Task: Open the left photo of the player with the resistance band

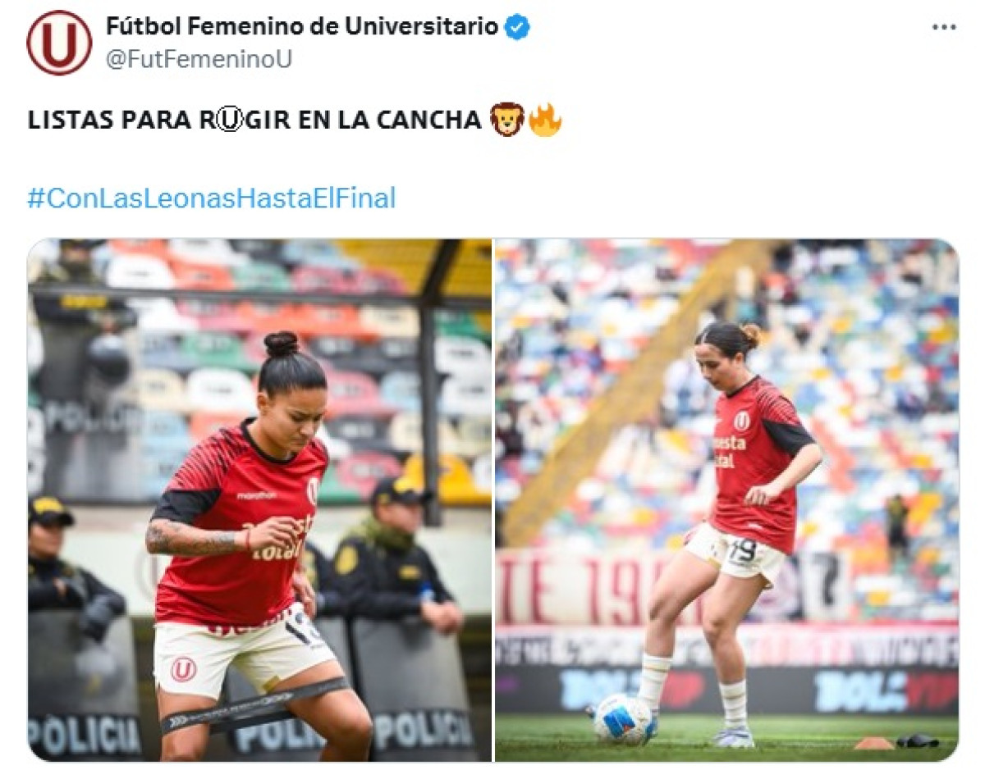Action: coord(259,500)
